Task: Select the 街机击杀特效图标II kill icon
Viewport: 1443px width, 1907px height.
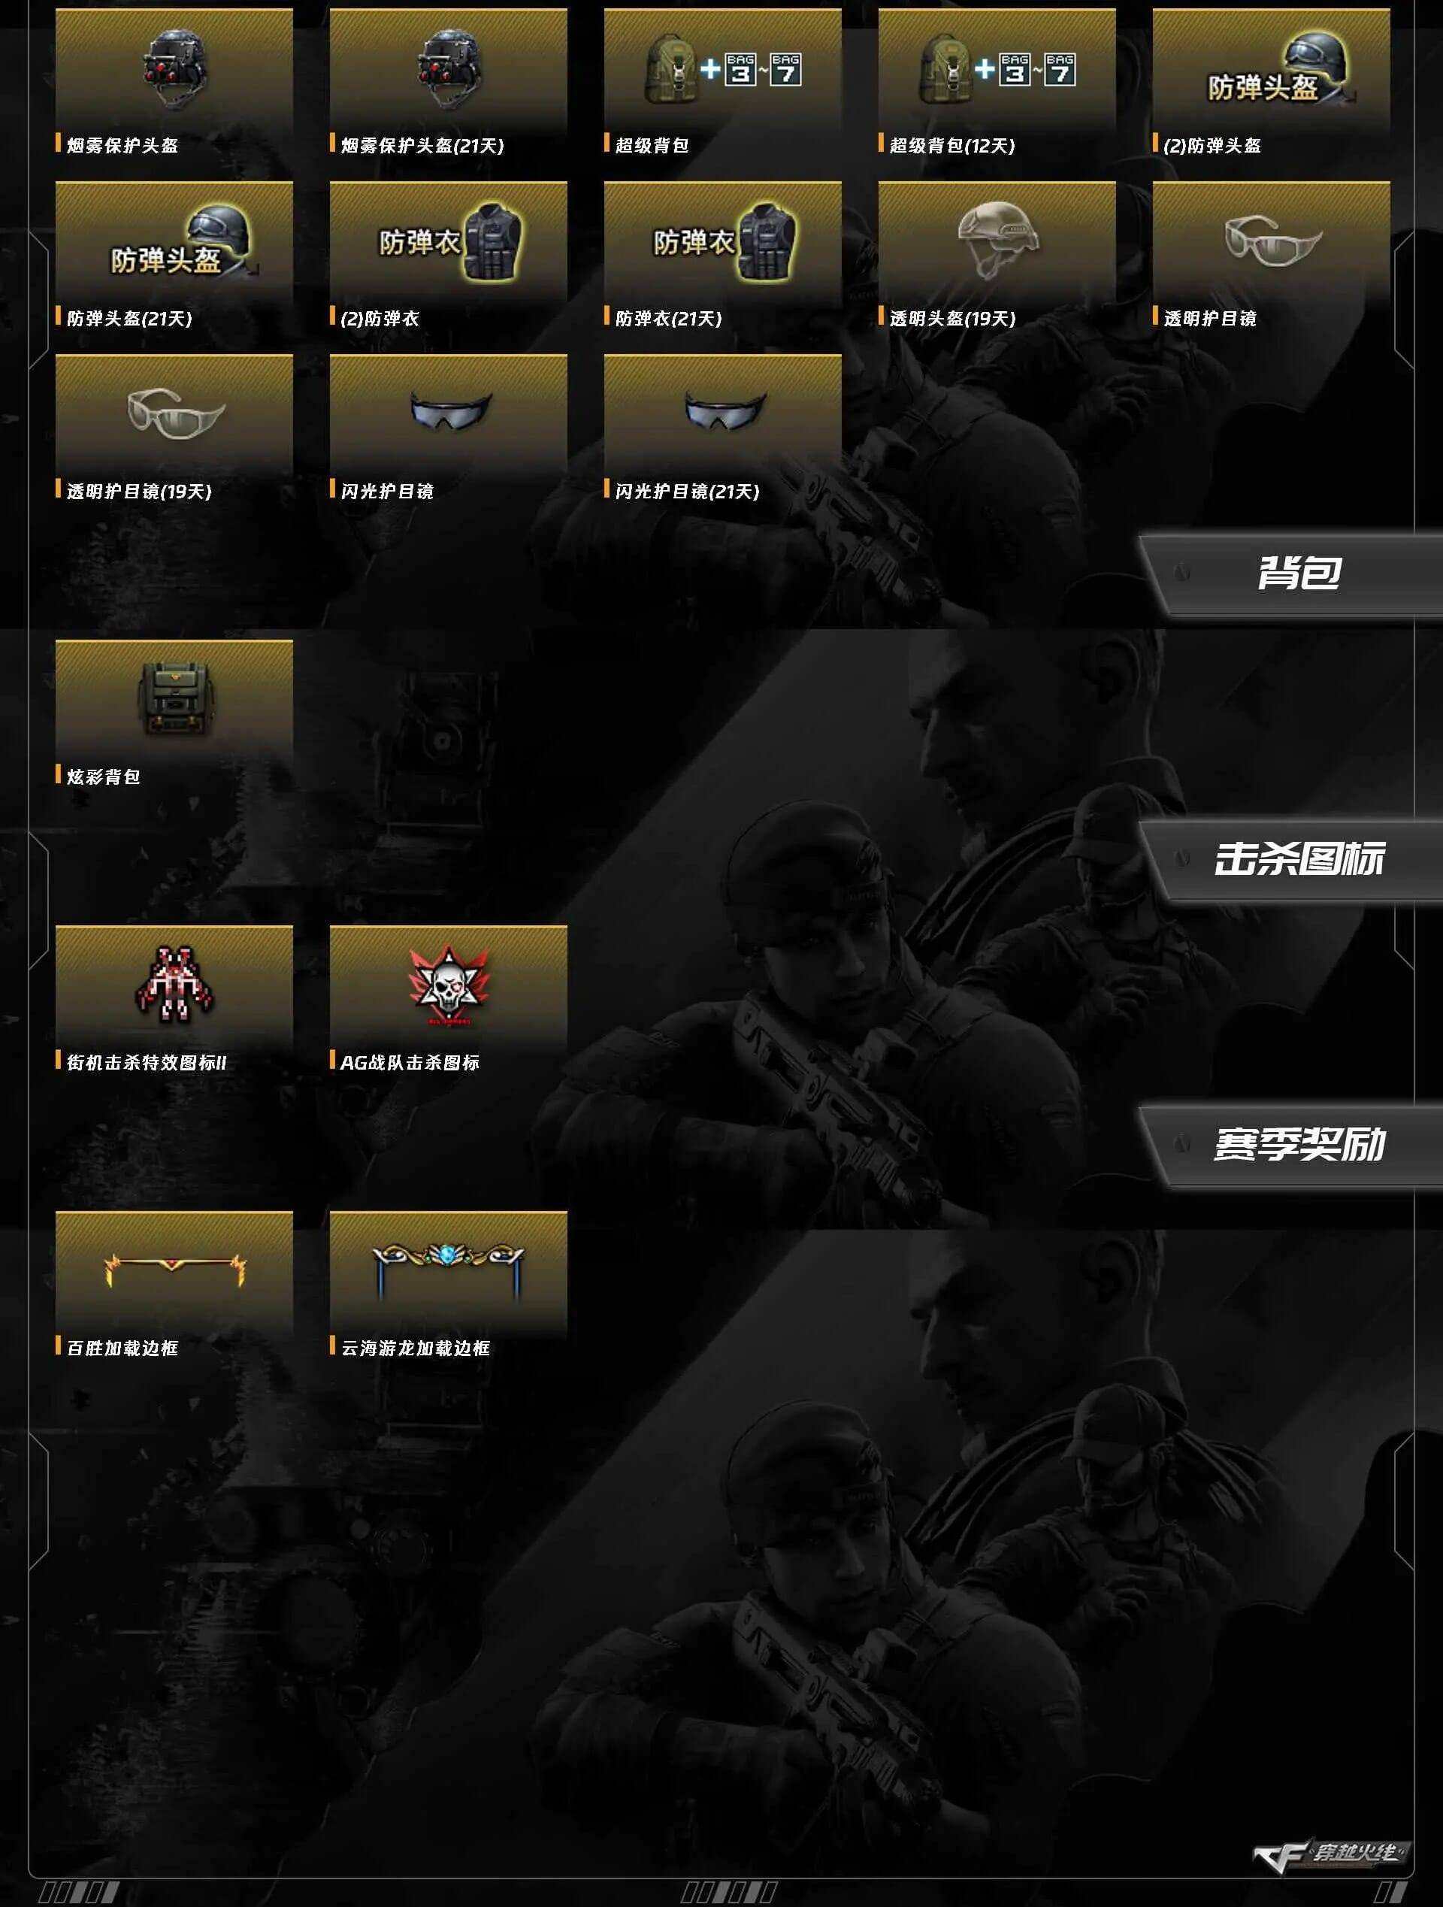Action: click(x=174, y=1000)
